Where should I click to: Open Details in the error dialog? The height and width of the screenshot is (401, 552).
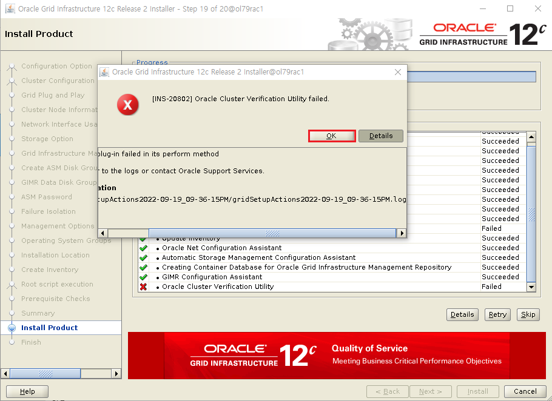380,136
